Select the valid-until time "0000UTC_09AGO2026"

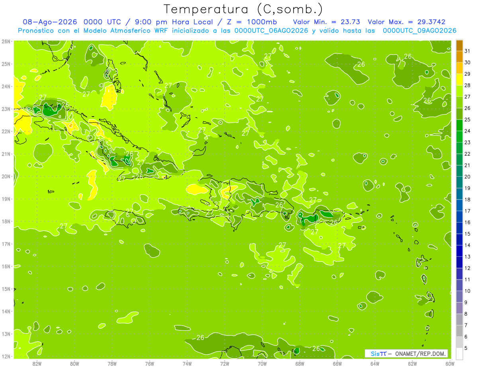419,31
